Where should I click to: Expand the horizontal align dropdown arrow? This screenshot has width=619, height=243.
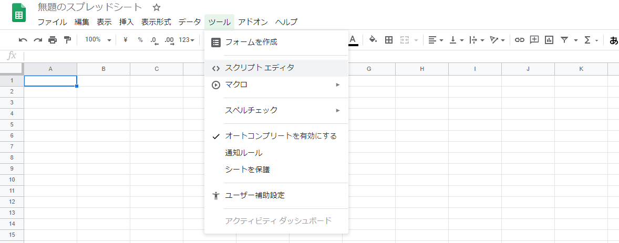click(x=441, y=40)
